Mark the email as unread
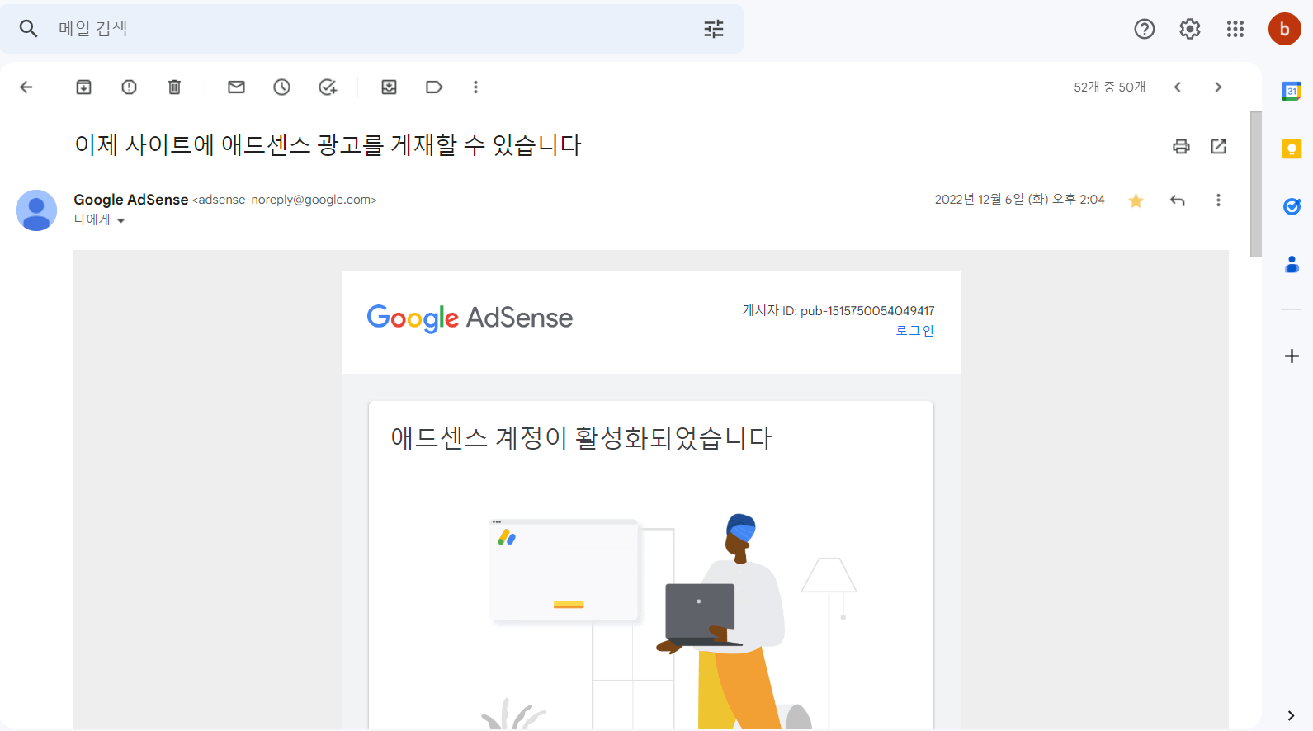This screenshot has height=731, width=1313. coord(237,87)
